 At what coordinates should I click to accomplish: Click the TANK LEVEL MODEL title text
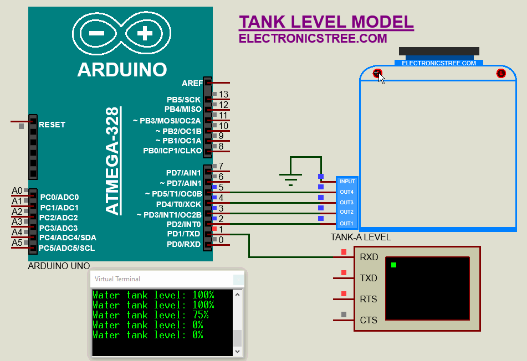[326, 22]
